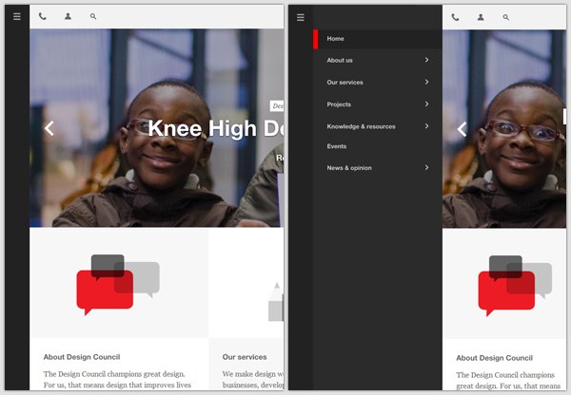Click user account icon in right view header

(x=481, y=17)
